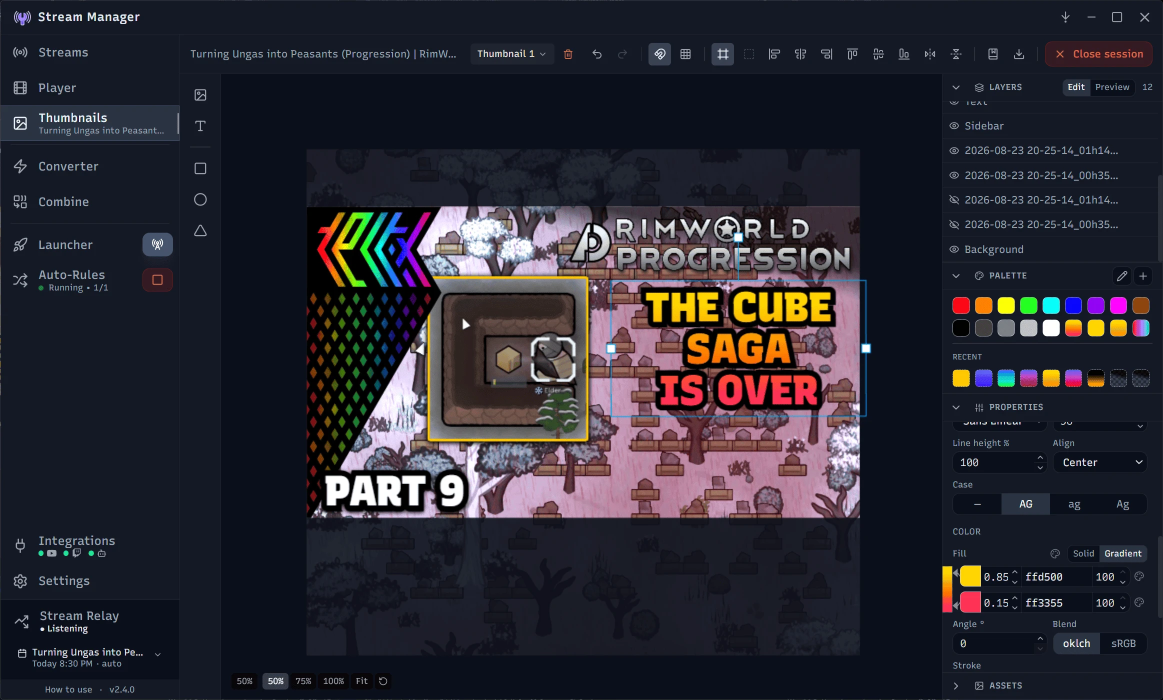Select the rectangle shape tool
Image resolution: width=1163 pixels, height=700 pixels.
(200, 168)
